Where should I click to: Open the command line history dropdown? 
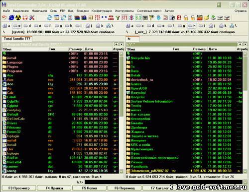tap(246, 182)
